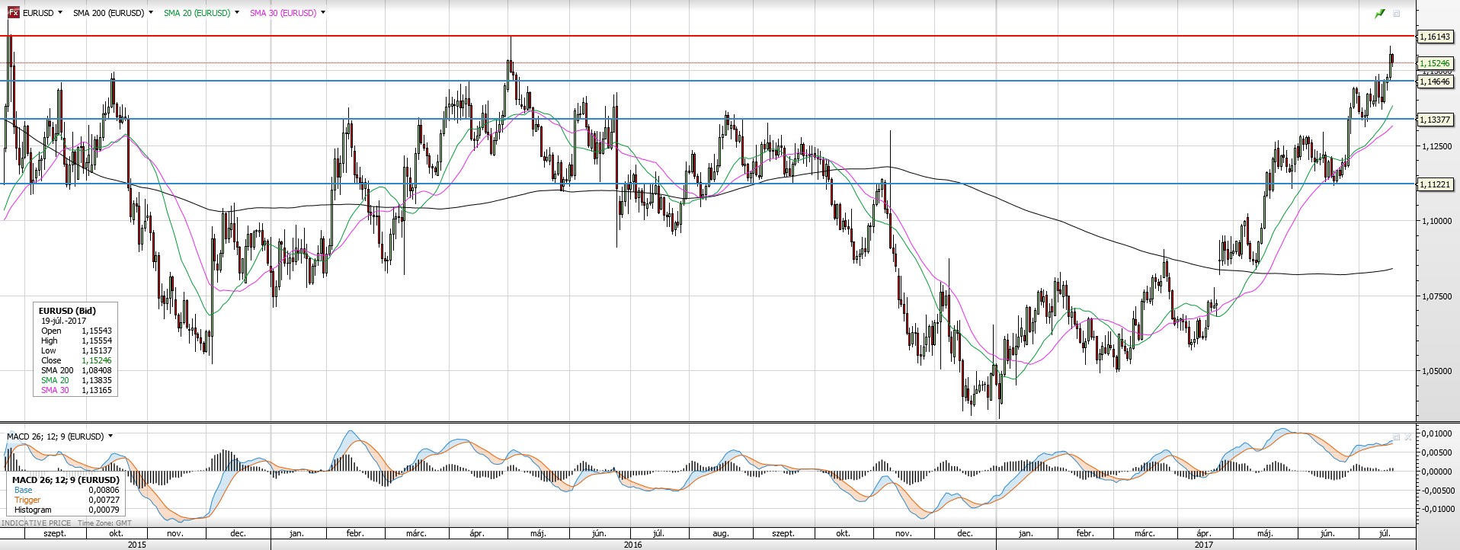This screenshot has height=550, width=1460.
Task: Open the SMA 200 (EURUSD) dropdown
Action: tap(151, 13)
